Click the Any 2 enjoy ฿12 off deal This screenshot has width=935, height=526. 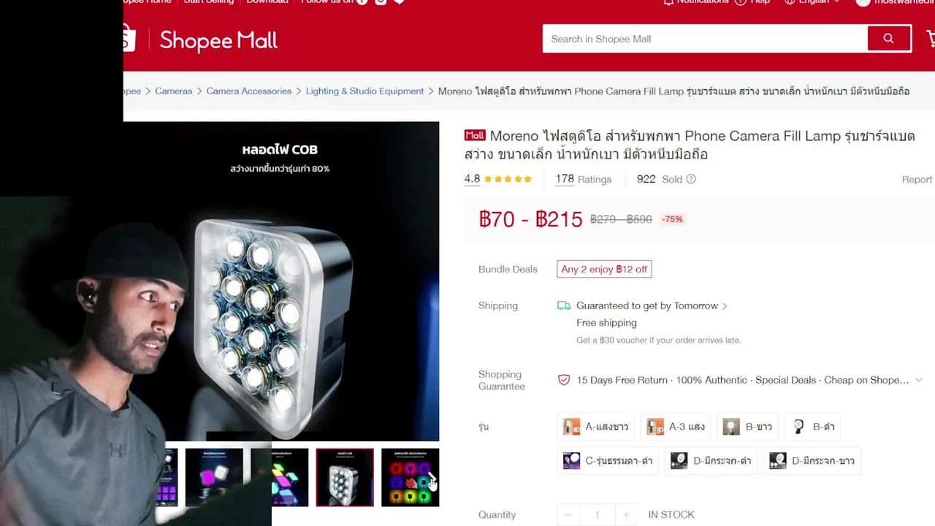[x=604, y=270]
